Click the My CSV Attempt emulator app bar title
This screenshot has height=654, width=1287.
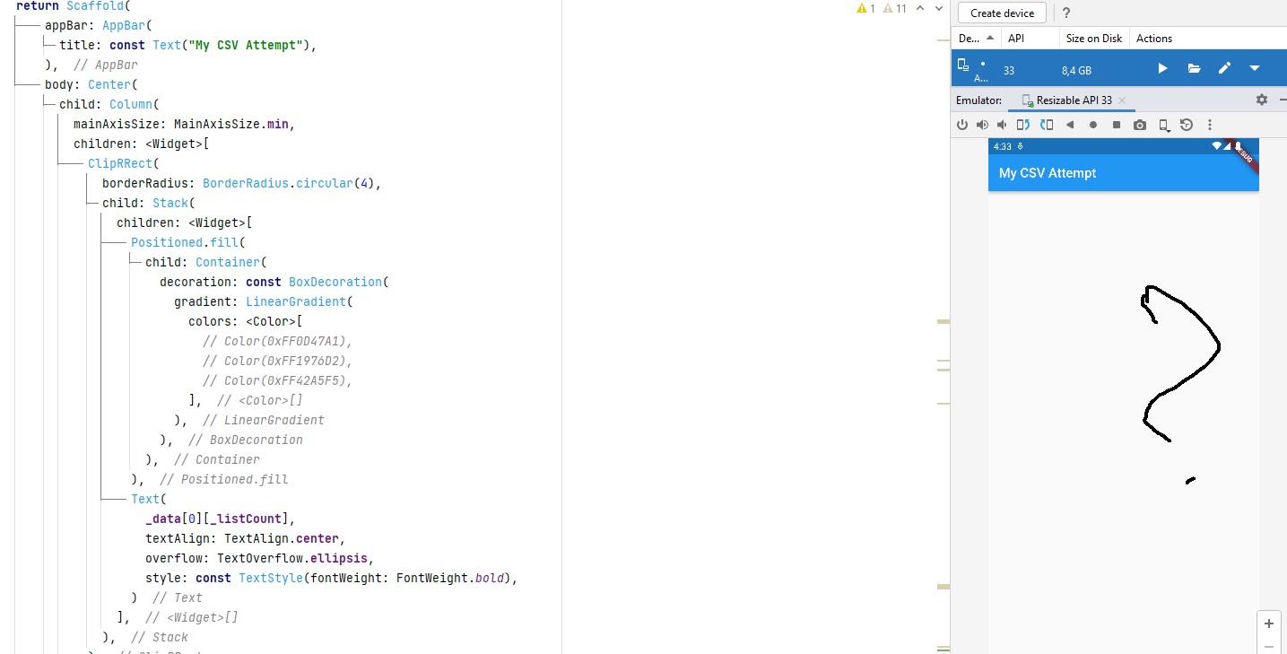(x=1048, y=173)
